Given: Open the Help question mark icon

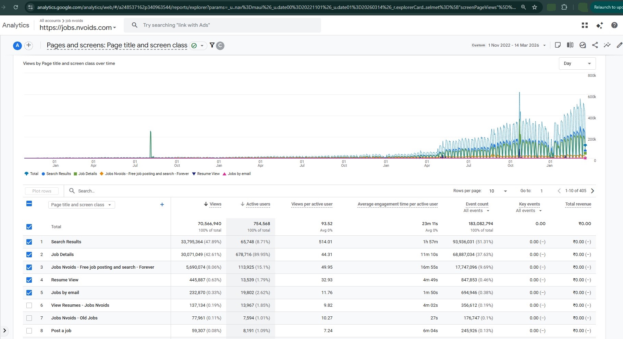Looking at the screenshot, I should [x=614, y=25].
